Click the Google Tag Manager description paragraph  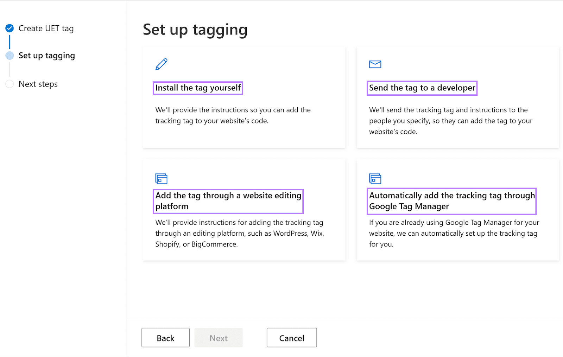coord(454,234)
